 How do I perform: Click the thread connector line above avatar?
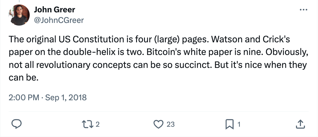(19, 1)
